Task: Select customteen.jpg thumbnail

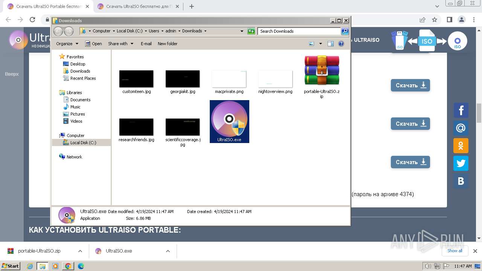Action: tap(136, 79)
